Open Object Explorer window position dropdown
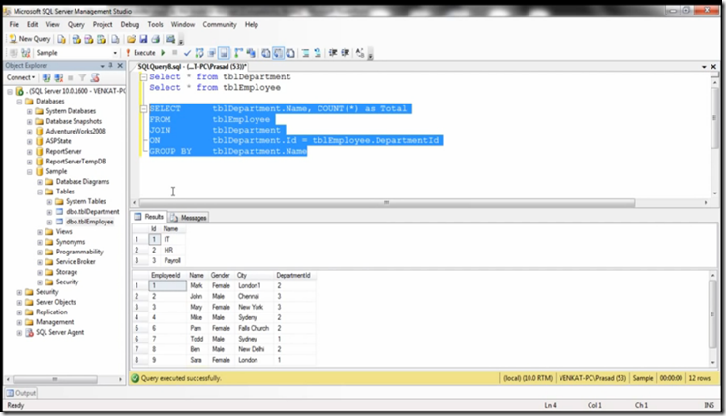This screenshot has width=726, height=416. 102,66
